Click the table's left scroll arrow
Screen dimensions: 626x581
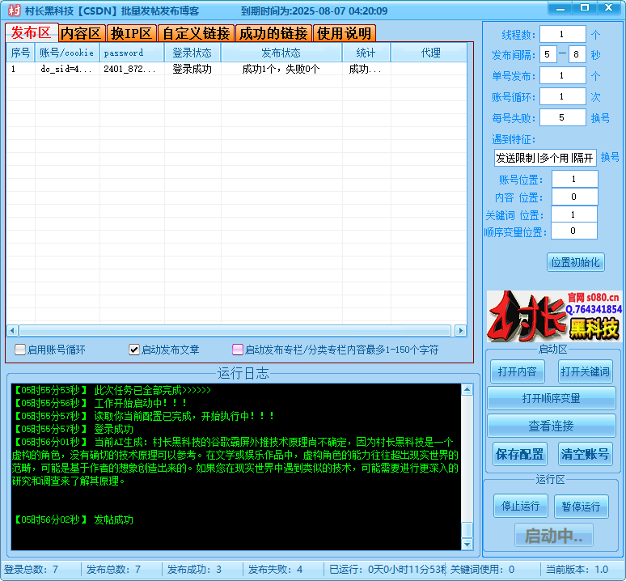pos(12,331)
